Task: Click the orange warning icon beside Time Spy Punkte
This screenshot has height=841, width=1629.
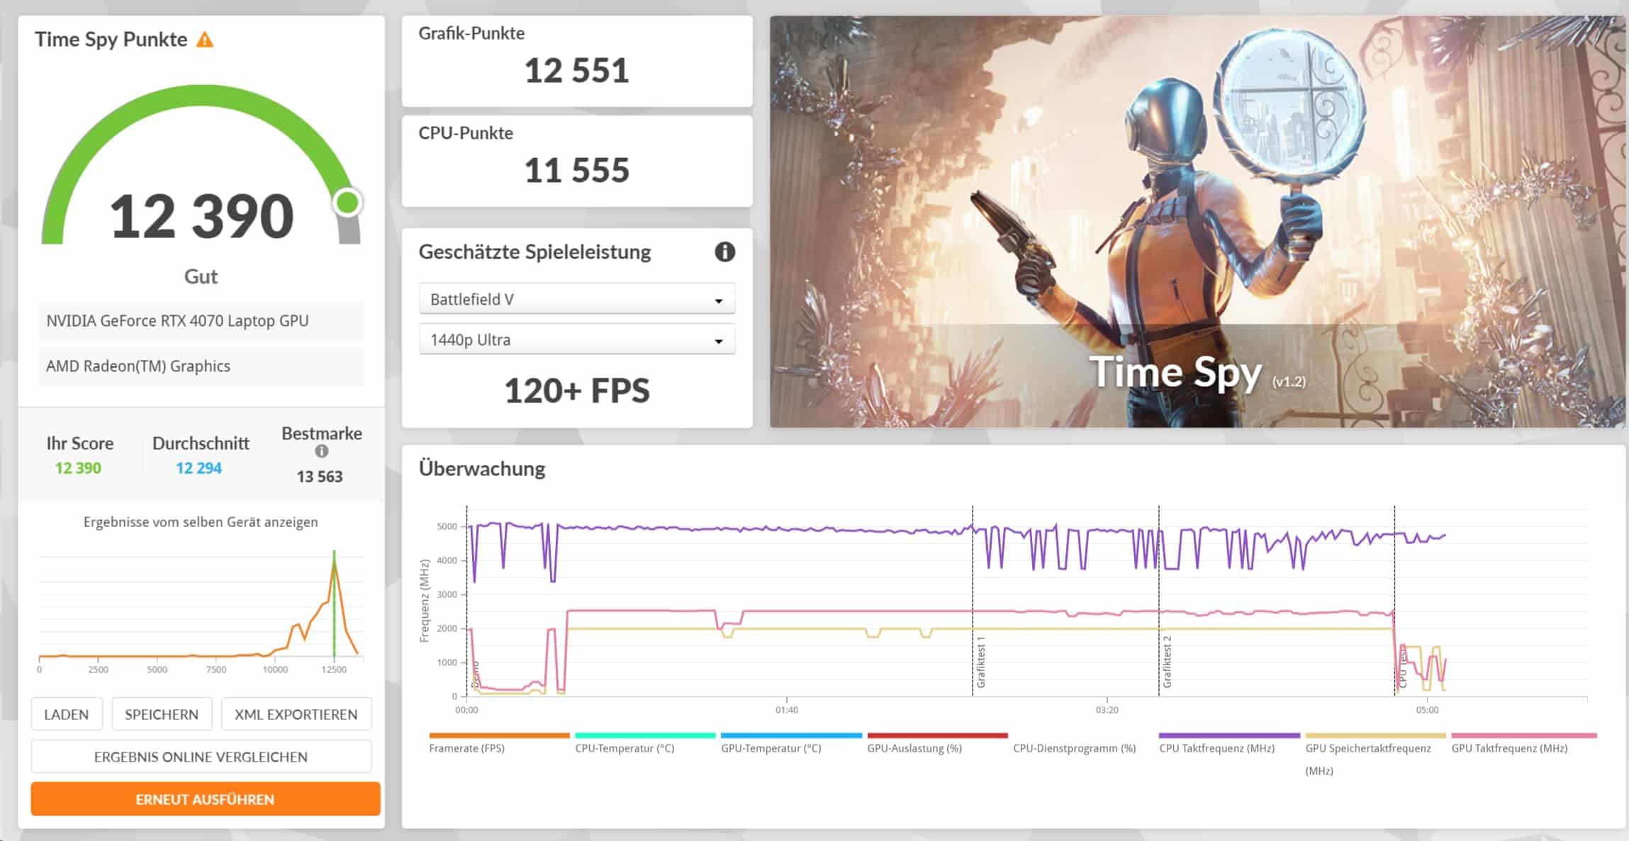Action: click(x=205, y=40)
